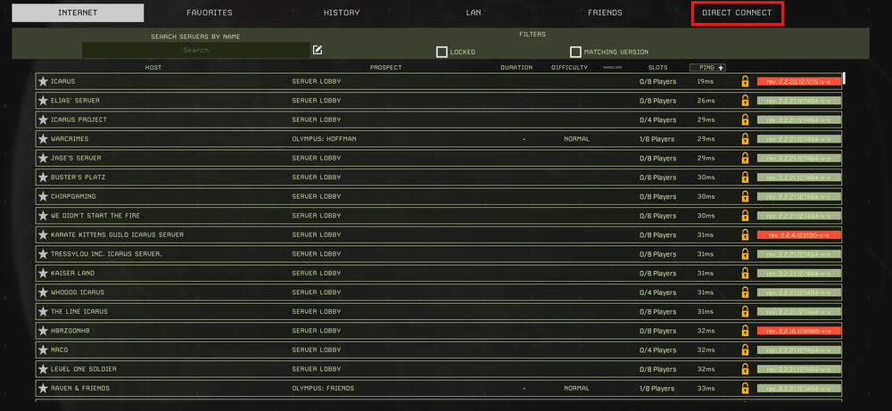Star the WARCRIMES server as favorite

tap(42, 139)
